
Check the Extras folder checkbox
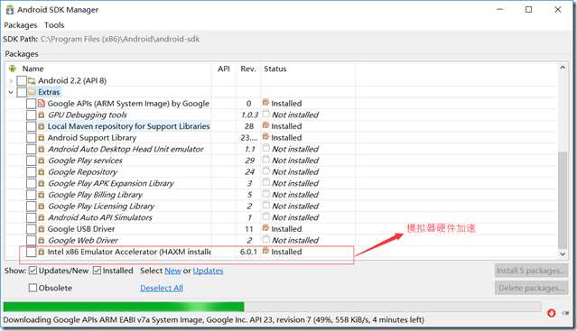(x=22, y=92)
